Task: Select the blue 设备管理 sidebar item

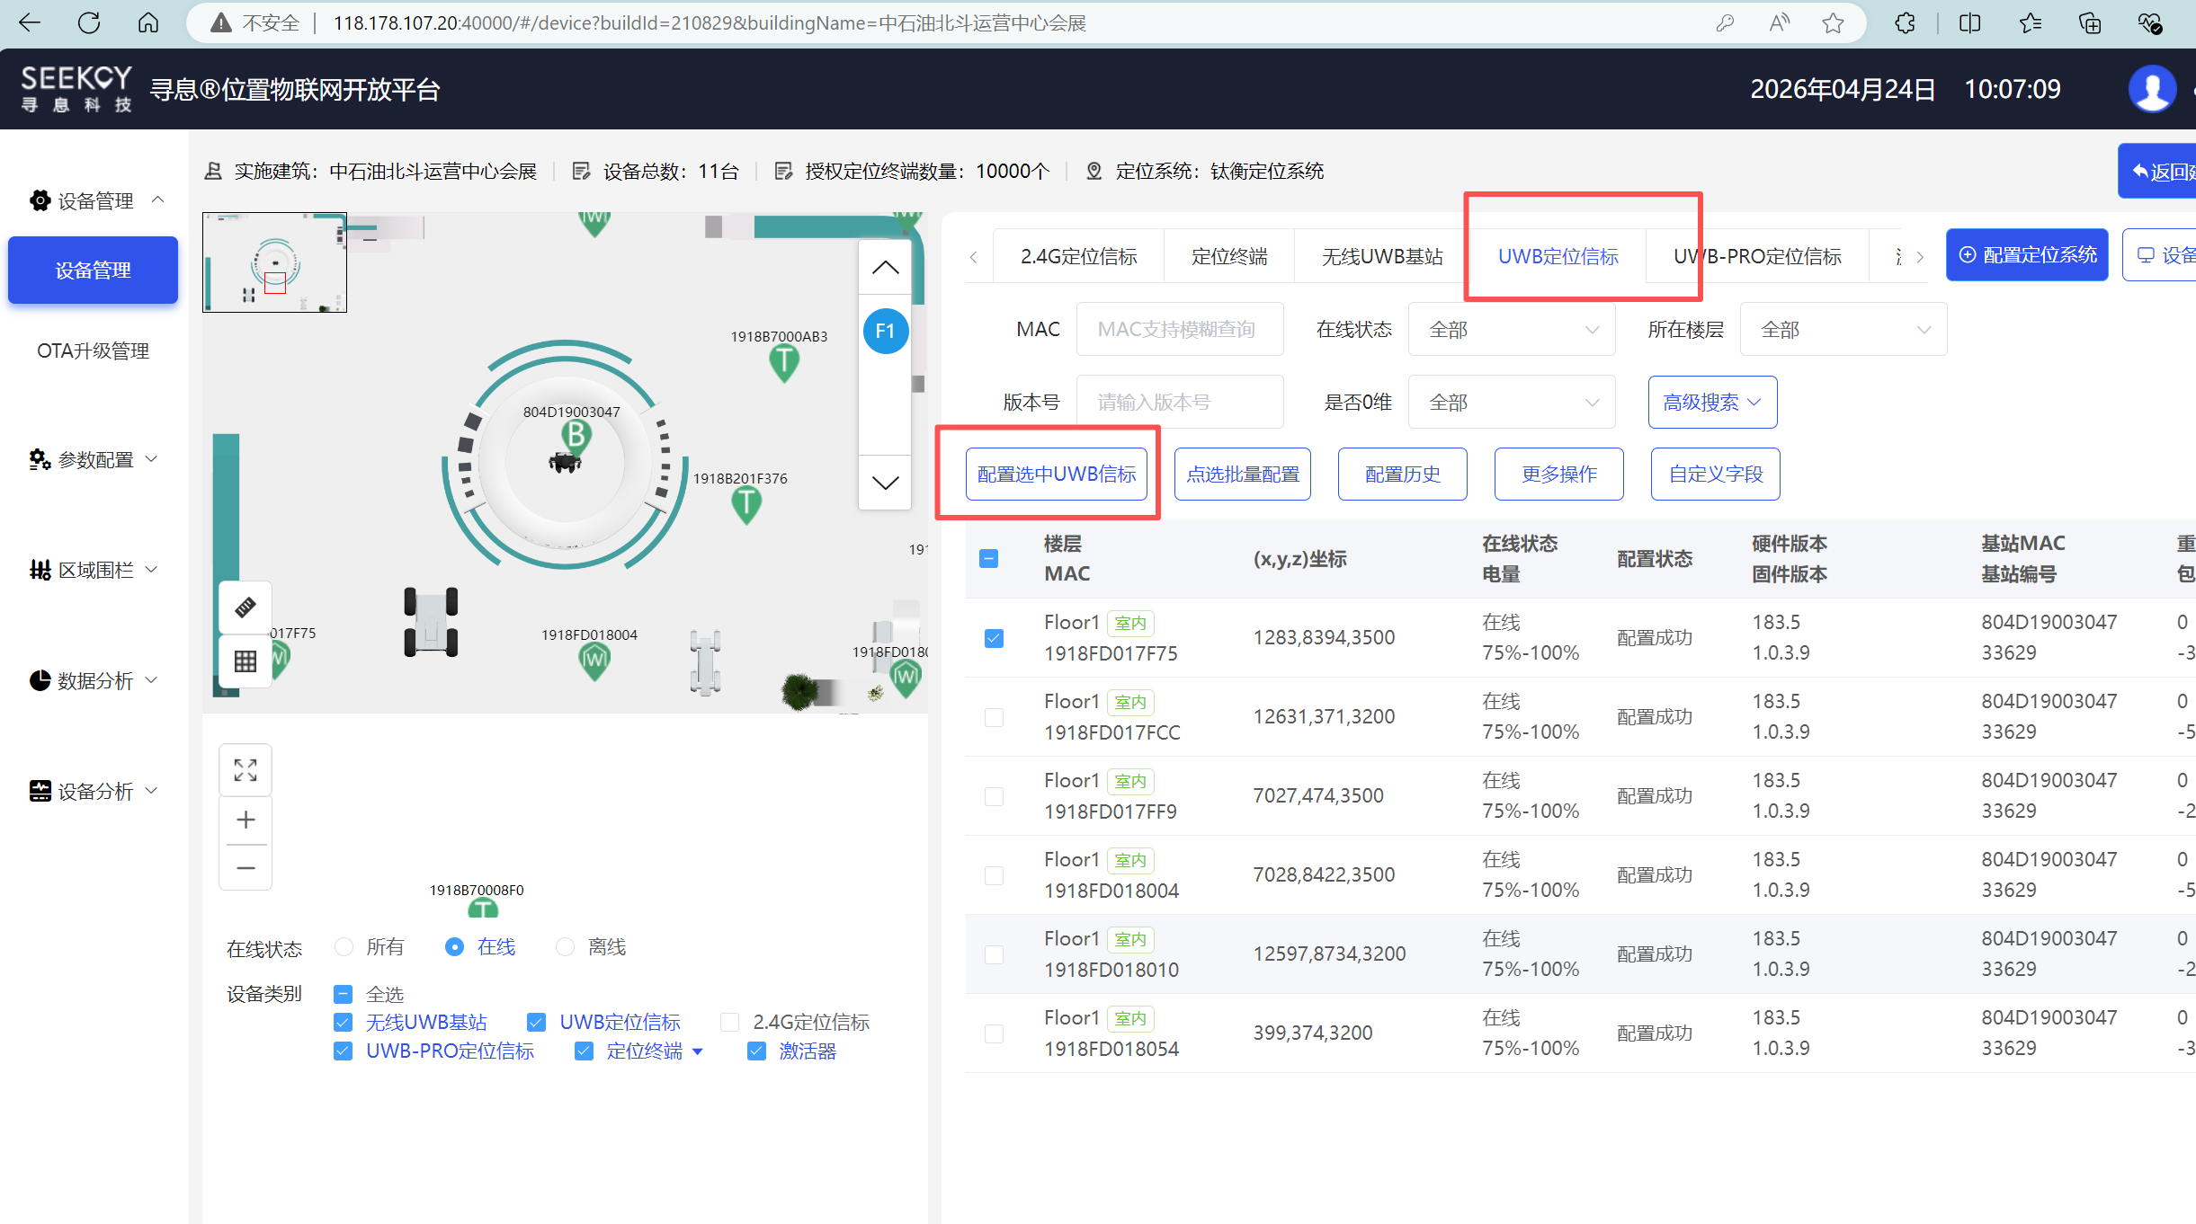Action: (94, 271)
